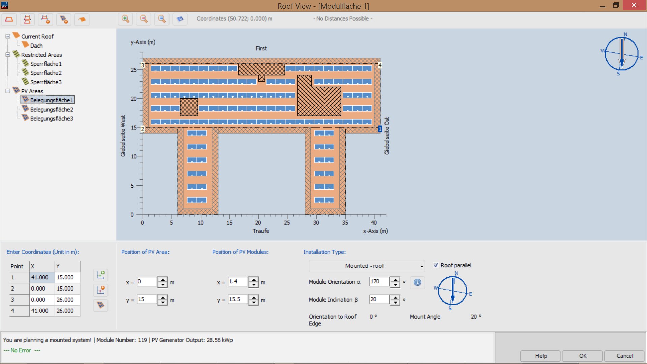Decrease PV Area x position stepper
This screenshot has height=364, width=647.
point(163,285)
